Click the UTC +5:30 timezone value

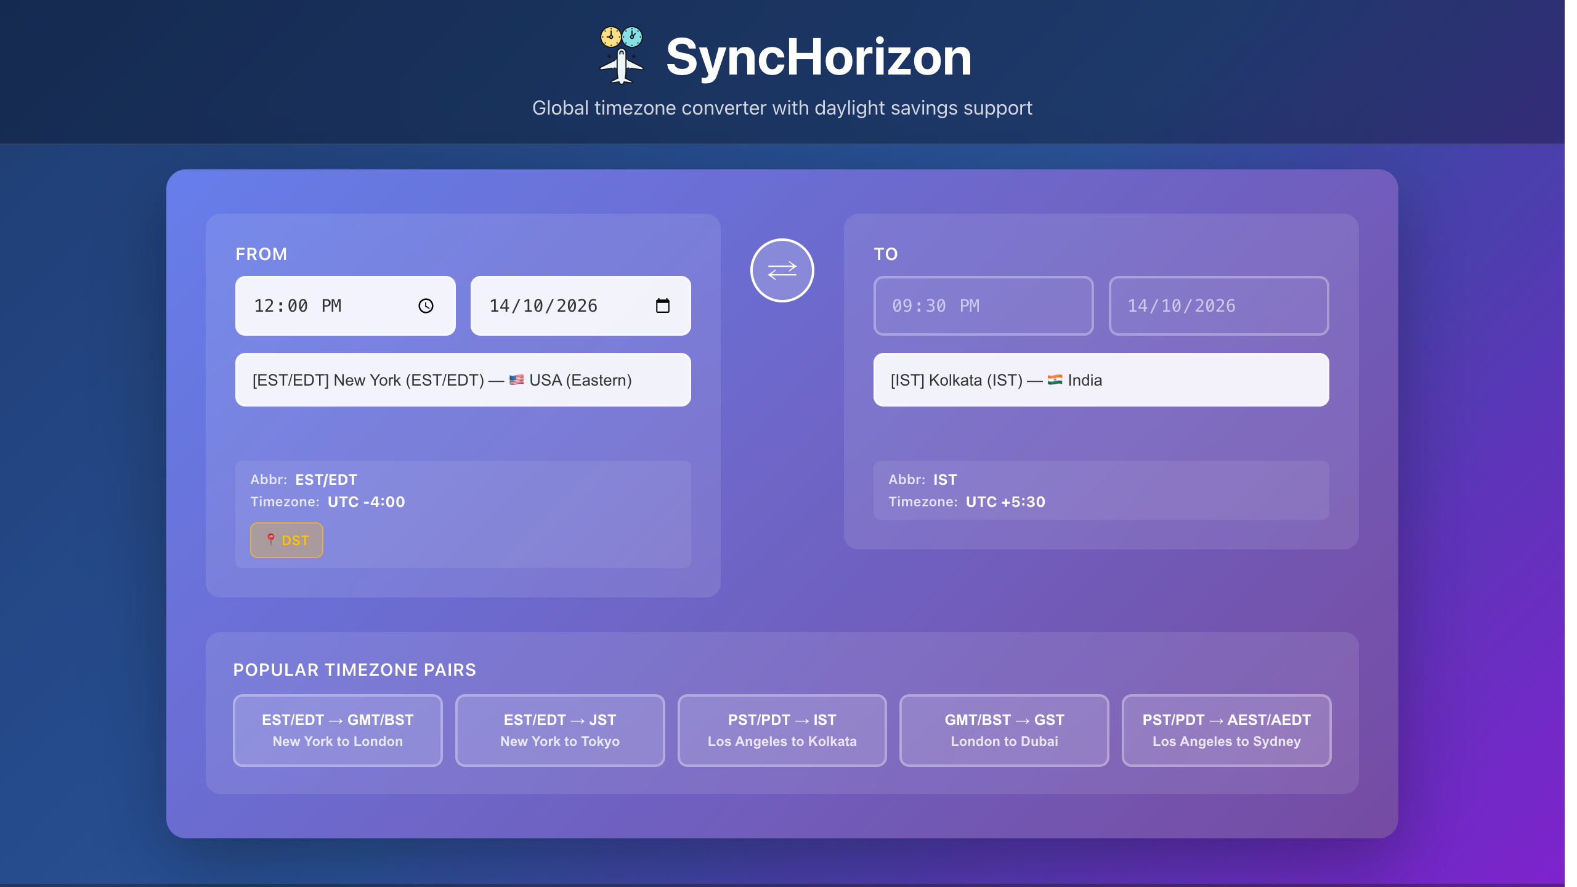coord(1005,502)
